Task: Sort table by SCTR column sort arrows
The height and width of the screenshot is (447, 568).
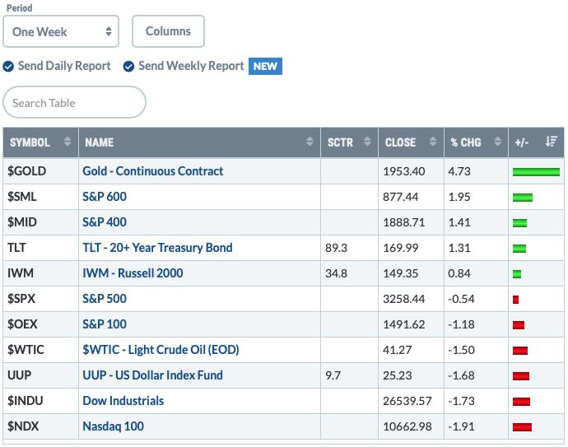Action: point(367,142)
